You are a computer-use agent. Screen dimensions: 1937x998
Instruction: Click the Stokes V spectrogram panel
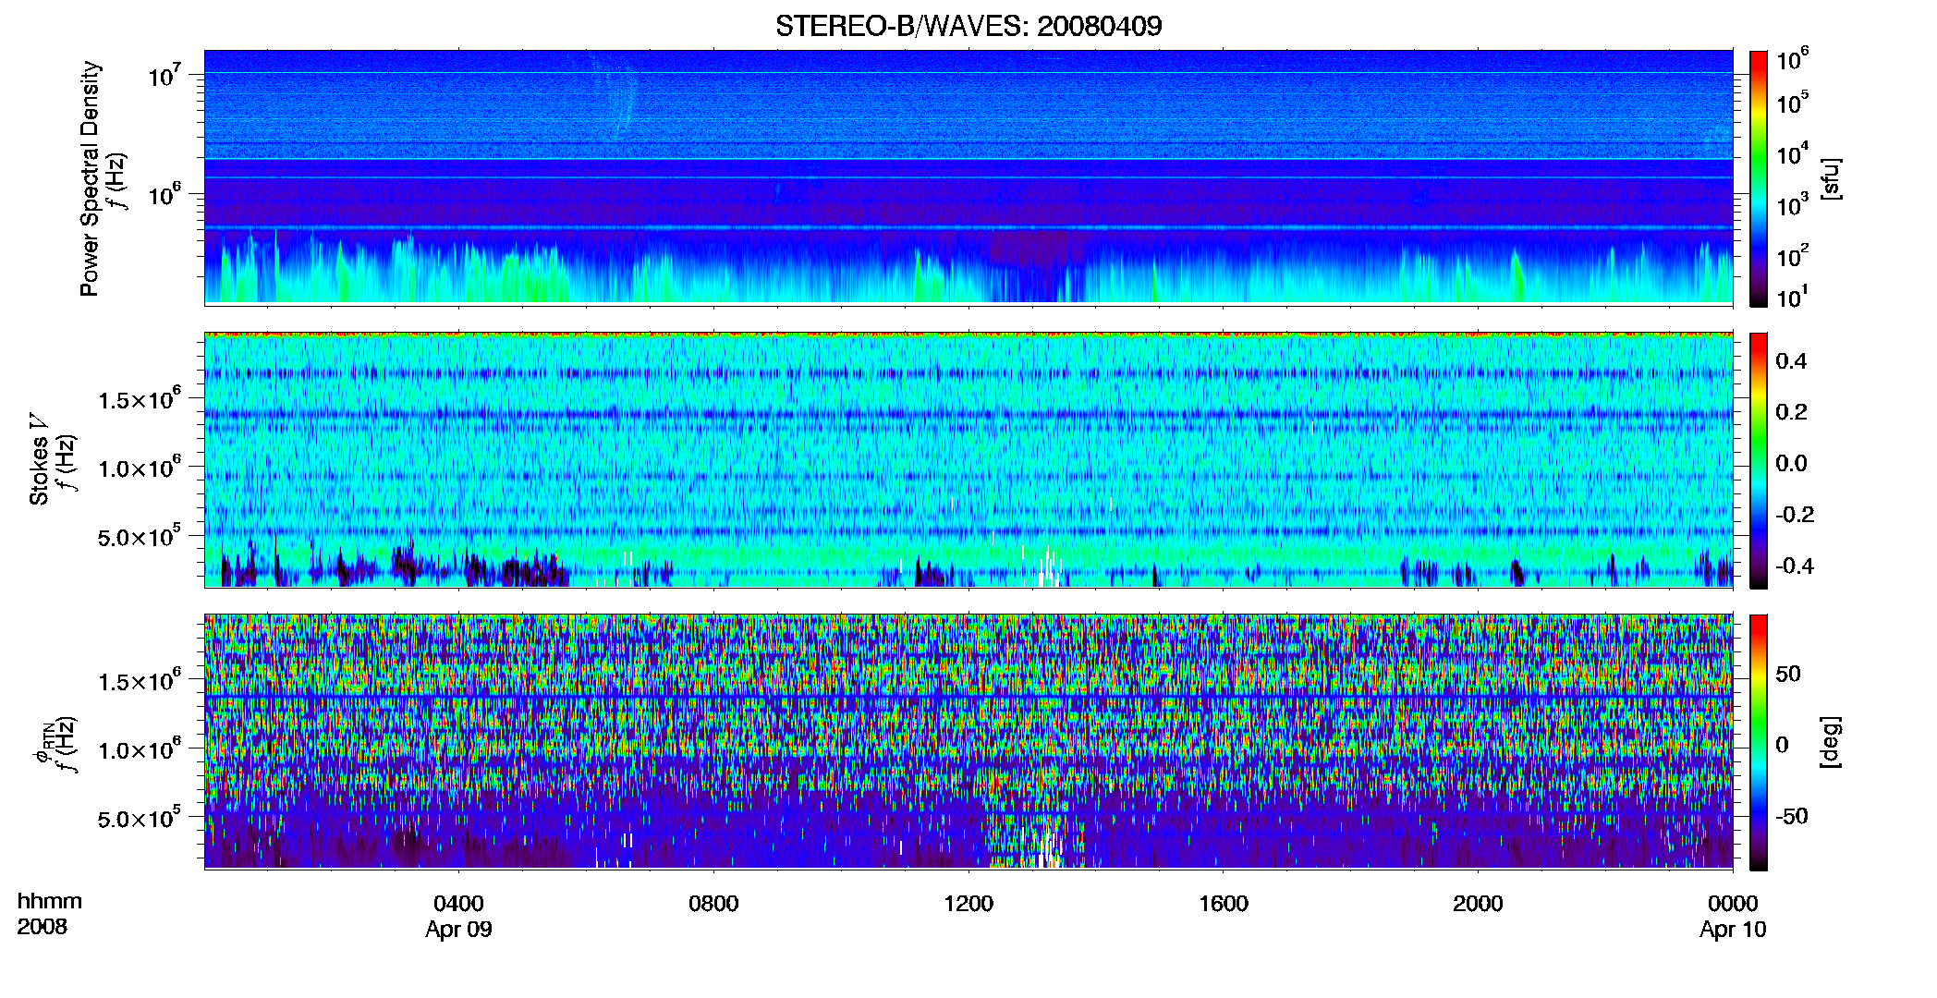[x=968, y=460]
